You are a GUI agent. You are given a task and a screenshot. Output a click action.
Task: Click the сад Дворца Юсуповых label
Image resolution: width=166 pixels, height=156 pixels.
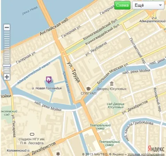click(115, 106)
